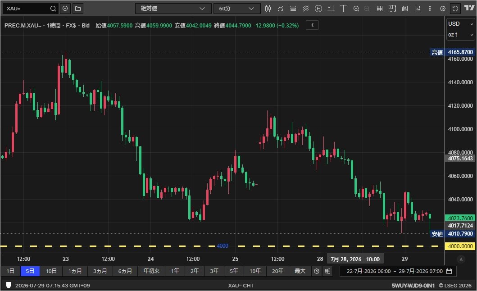Screen dimensions: 477x291
Task: Switch to 3年 period
Action: (x=214, y=271)
